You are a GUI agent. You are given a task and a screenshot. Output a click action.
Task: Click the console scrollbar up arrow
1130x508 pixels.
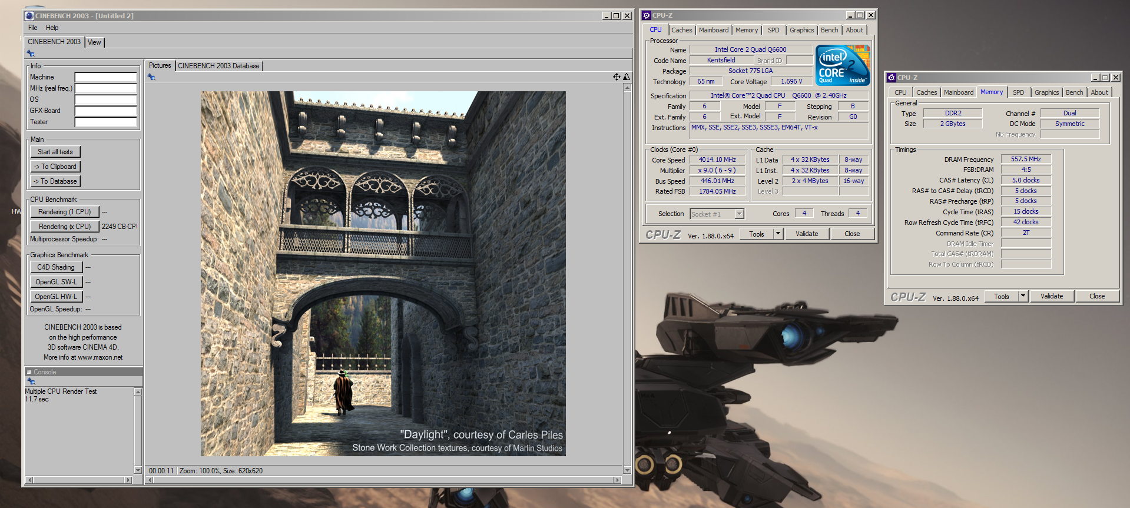138,391
